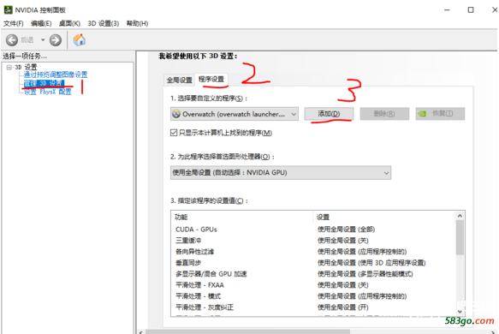Select 设置 PhysX 配置 in task tree
Viewport: 499px width, 334px height.
click(x=48, y=92)
